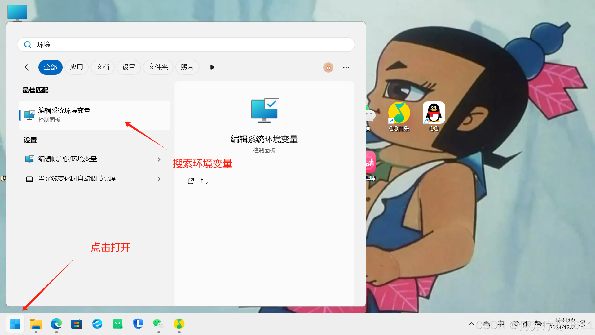Switch to the 设置 filter tab
Screen dimensions: 595x335
tap(129, 67)
